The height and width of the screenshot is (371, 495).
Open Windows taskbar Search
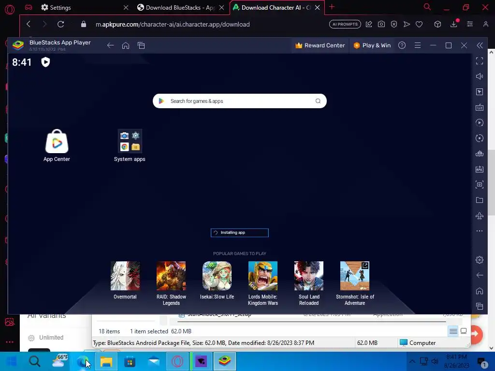tap(34, 361)
